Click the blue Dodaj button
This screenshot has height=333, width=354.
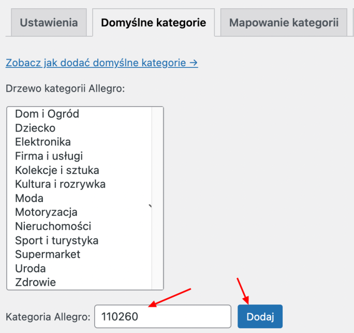click(260, 316)
